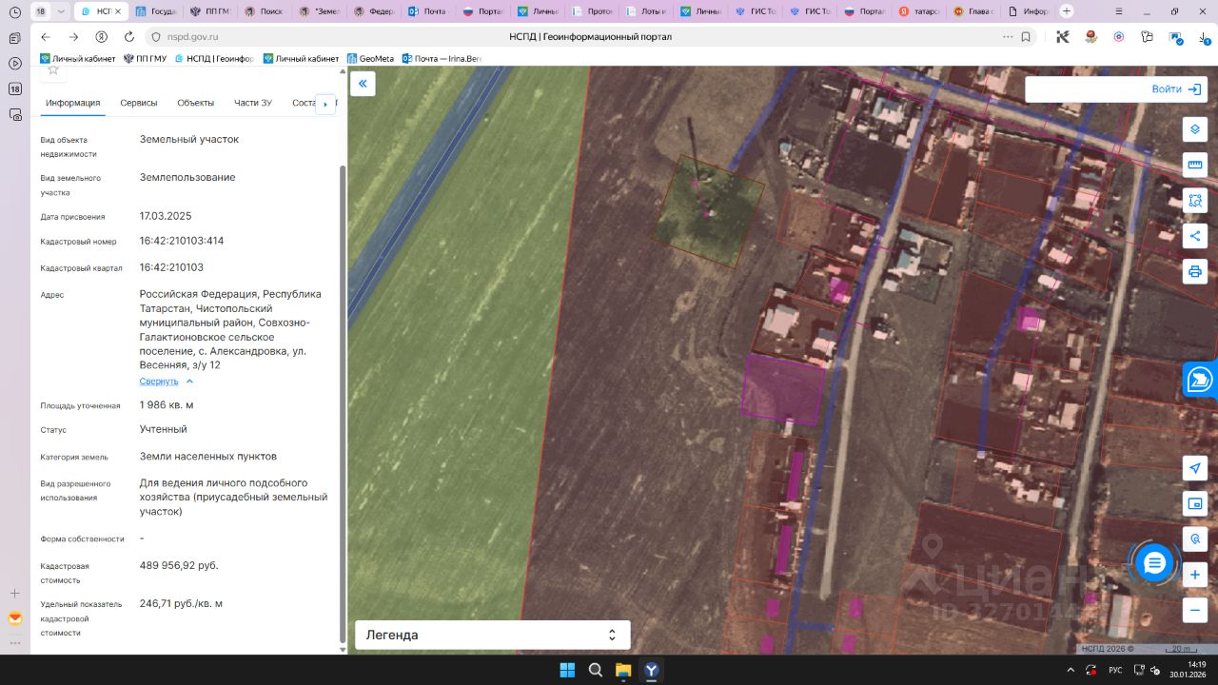Open File Explorer from the taskbar
The width and height of the screenshot is (1218, 685).
point(623,670)
